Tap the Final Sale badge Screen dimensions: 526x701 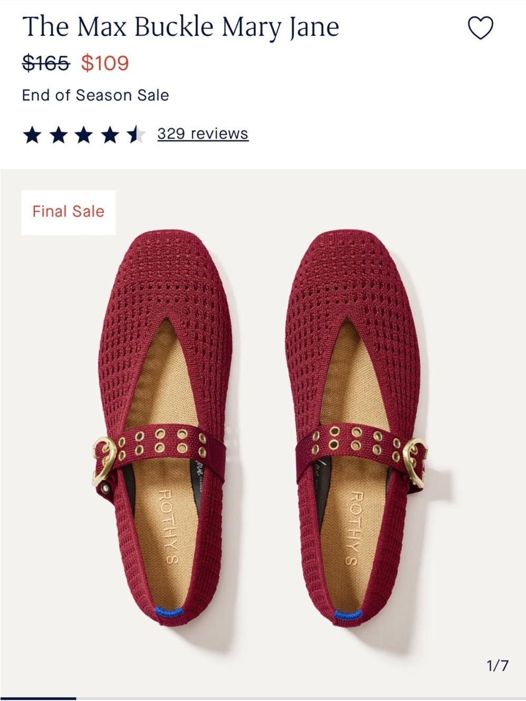[x=68, y=211]
